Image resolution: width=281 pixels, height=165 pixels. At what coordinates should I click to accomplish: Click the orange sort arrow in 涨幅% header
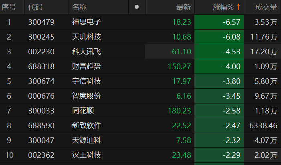pos(238,7)
